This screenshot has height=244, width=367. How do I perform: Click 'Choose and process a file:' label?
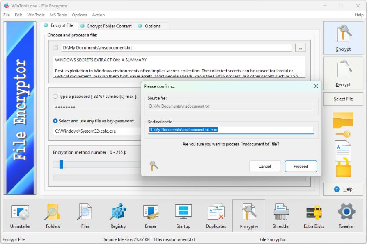[x=72, y=35]
